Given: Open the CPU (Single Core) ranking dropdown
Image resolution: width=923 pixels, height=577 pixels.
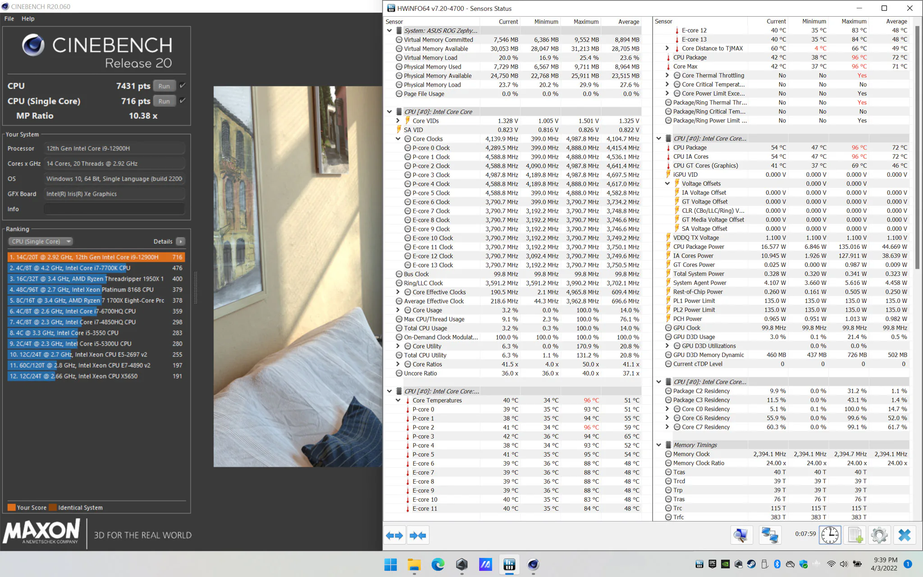Looking at the screenshot, I should pyautogui.click(x=41, y=241).
